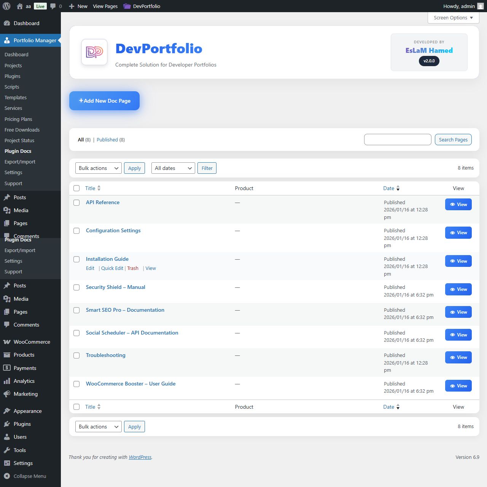Click the Tools wrench icon
This screenshot has width=487, height=487.
pos(7,450)
